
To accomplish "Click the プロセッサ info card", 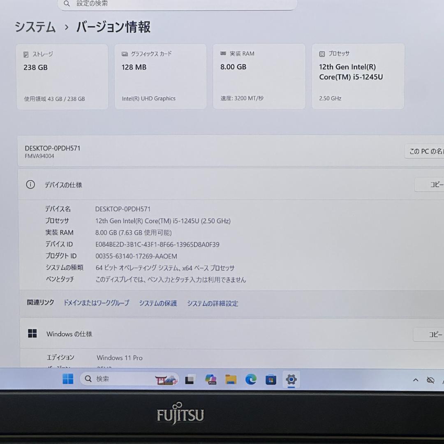I will point(358,76).
